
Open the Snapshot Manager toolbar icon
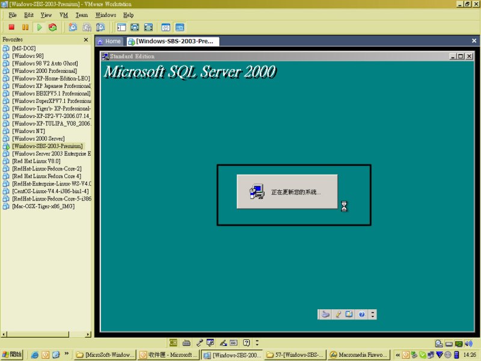[x=100, y=27]
